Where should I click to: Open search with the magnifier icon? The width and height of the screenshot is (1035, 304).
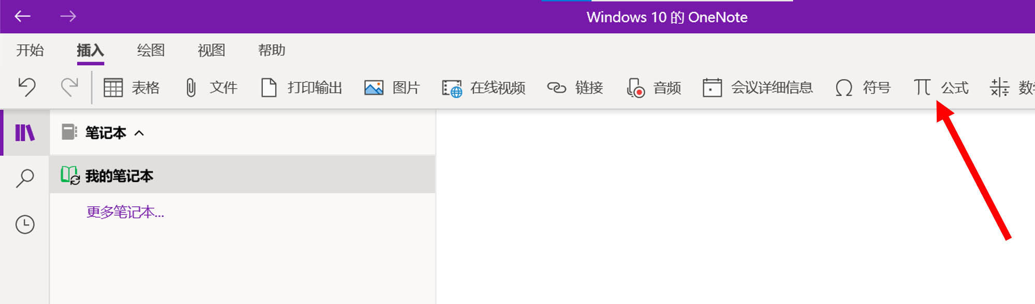point(25,178)
